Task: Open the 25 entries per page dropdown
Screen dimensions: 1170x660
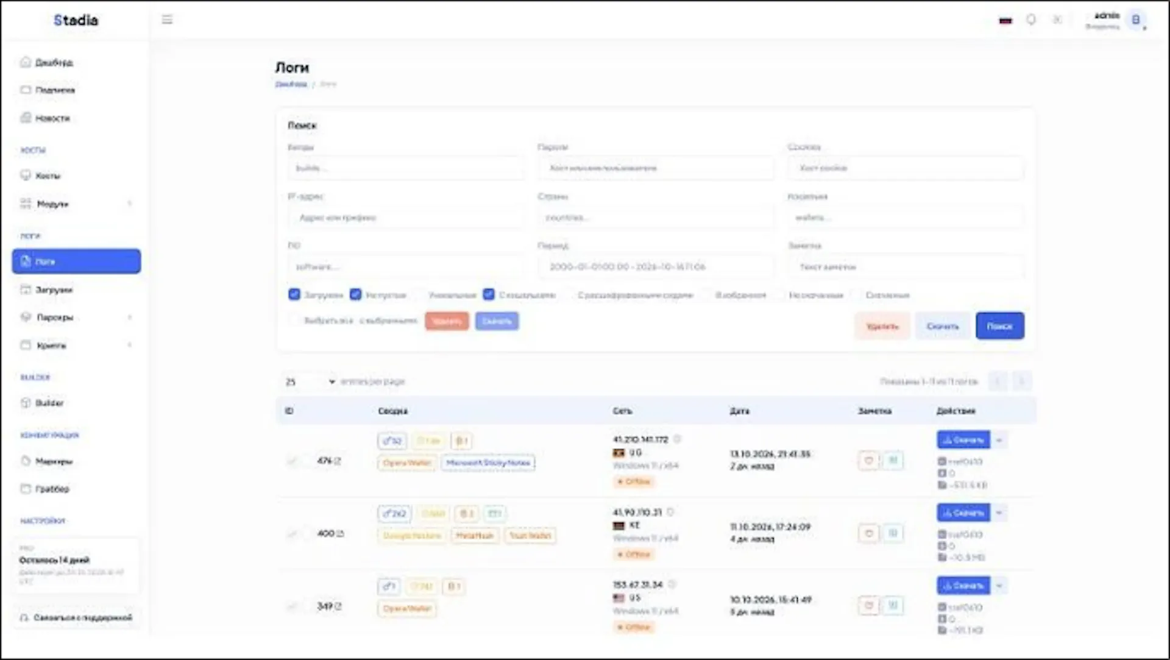Action: click(x=310, y=381)
